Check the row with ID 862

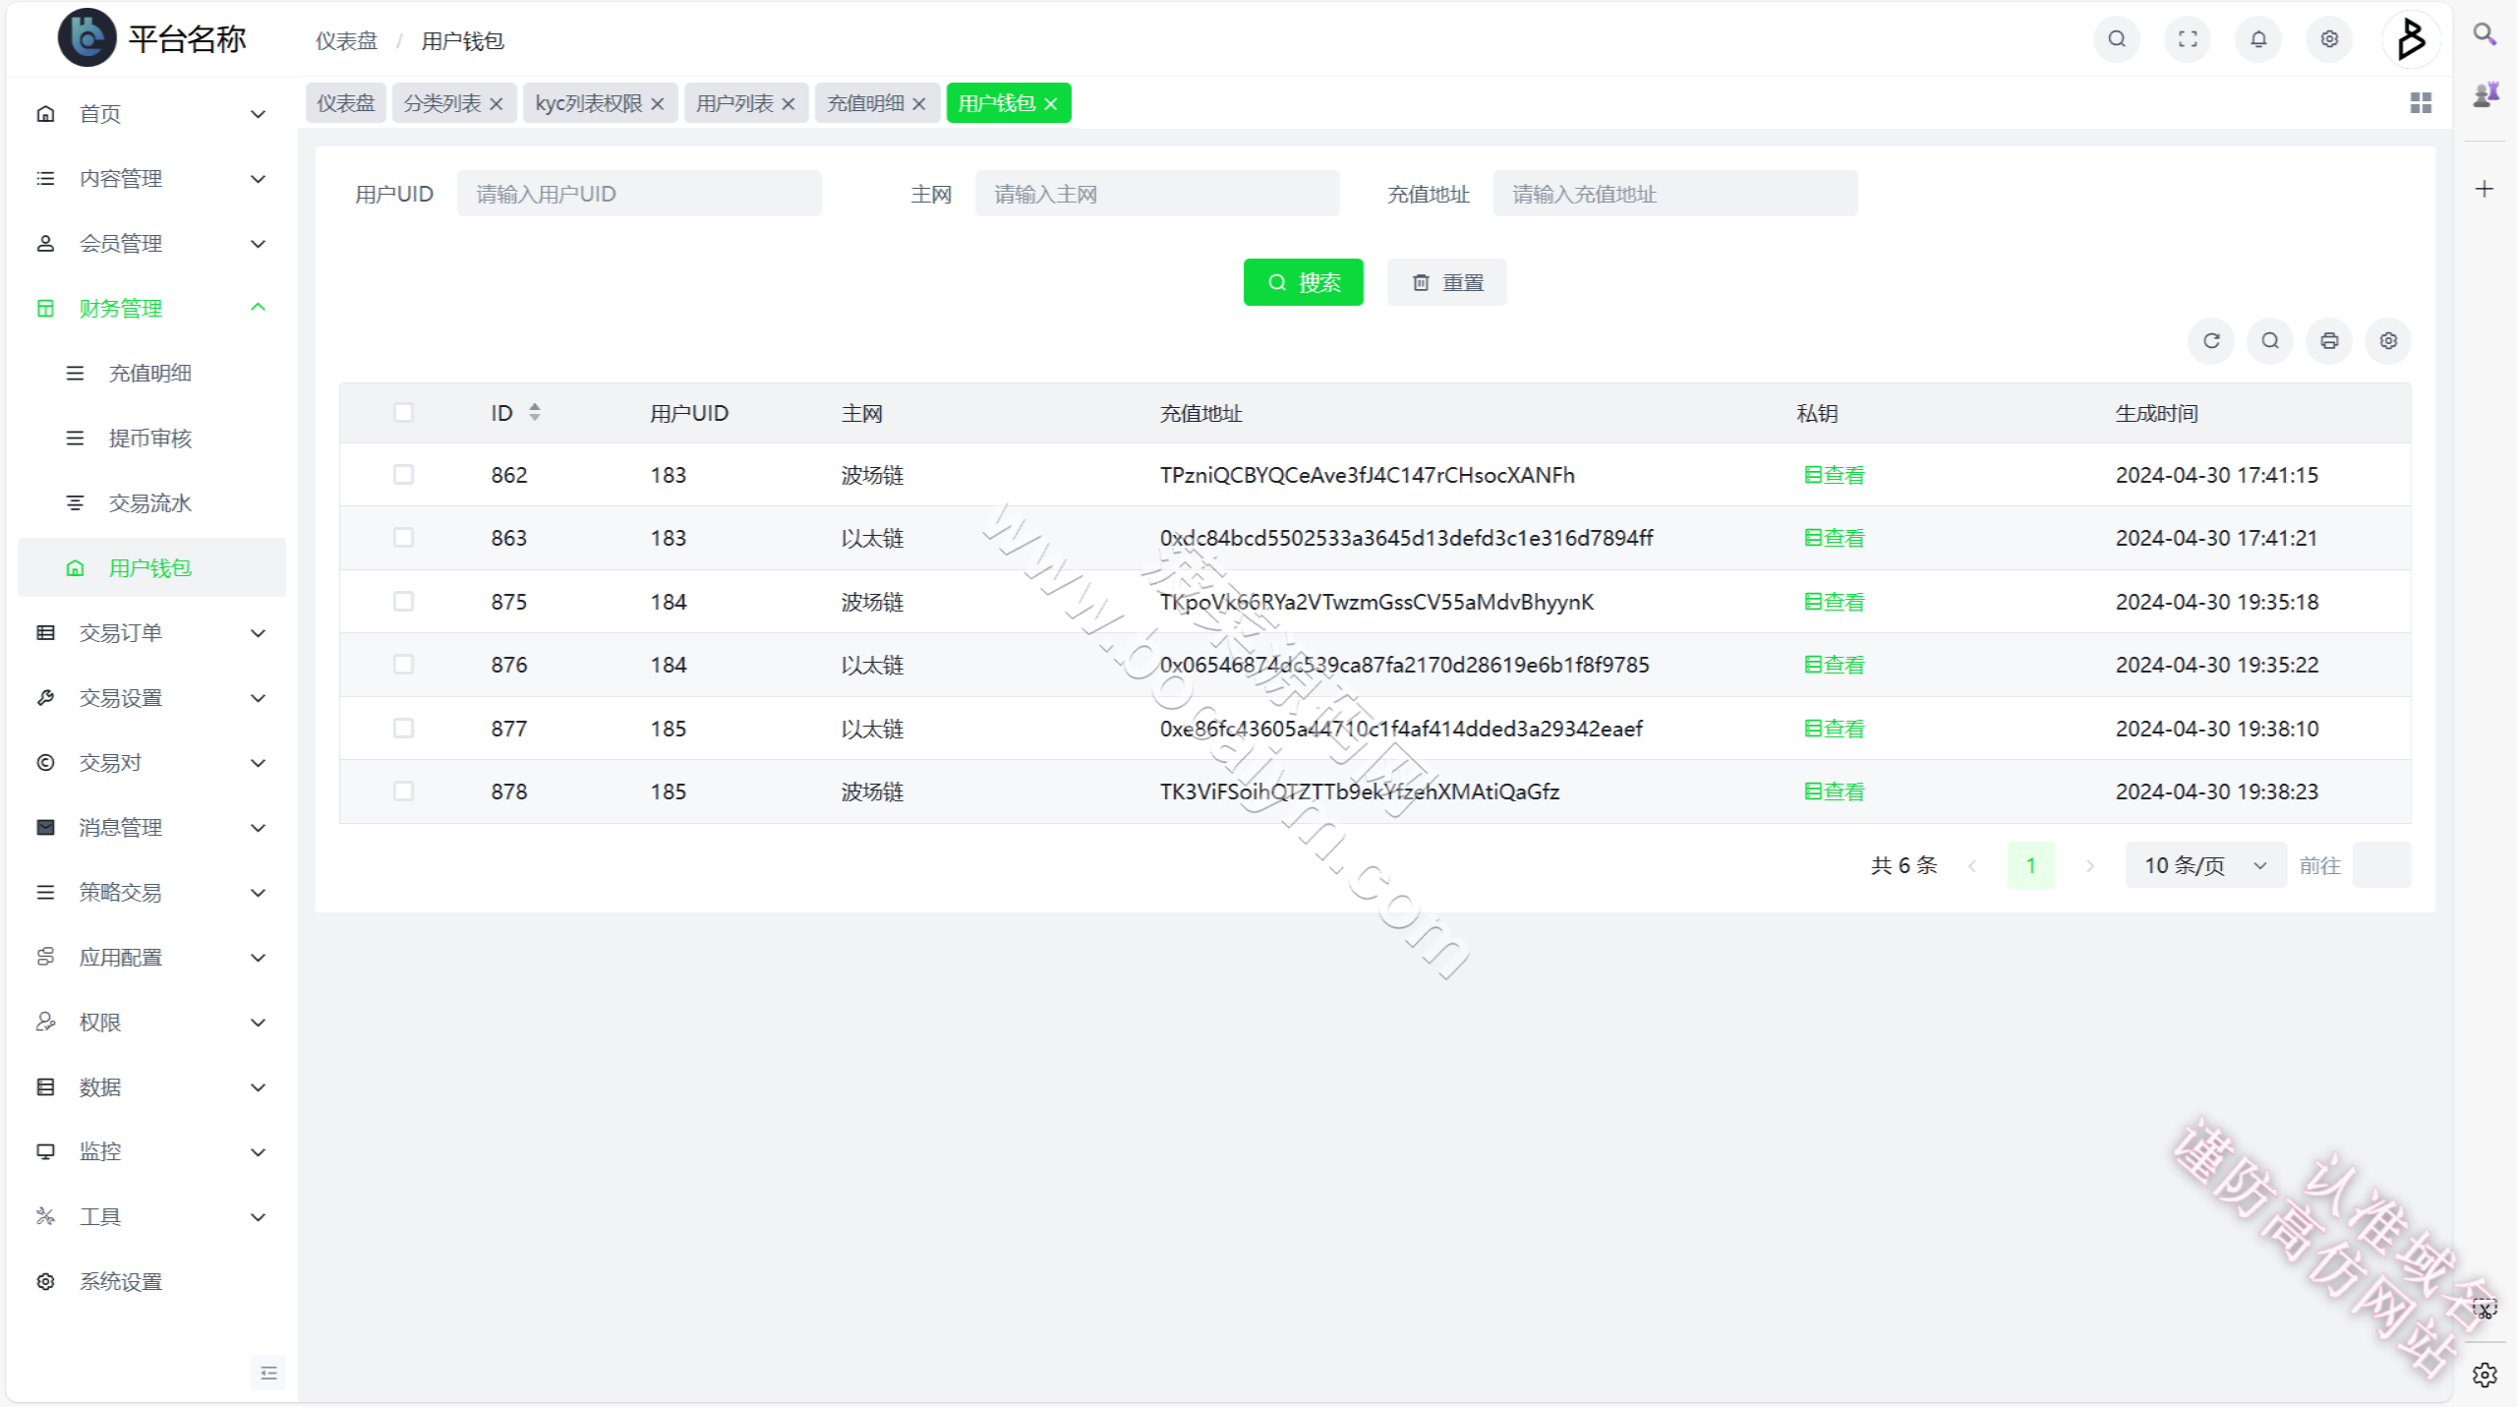pos(403,475)
